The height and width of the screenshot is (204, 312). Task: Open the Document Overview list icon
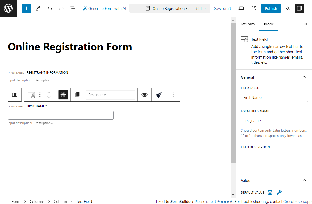point(73,8)
